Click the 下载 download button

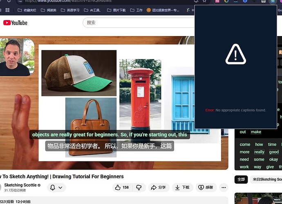[182, 188]
